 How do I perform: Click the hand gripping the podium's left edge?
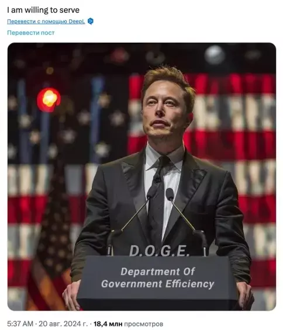[72, 294]
